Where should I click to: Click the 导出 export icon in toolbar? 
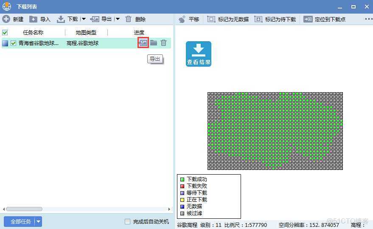click(x=95, y=19)
